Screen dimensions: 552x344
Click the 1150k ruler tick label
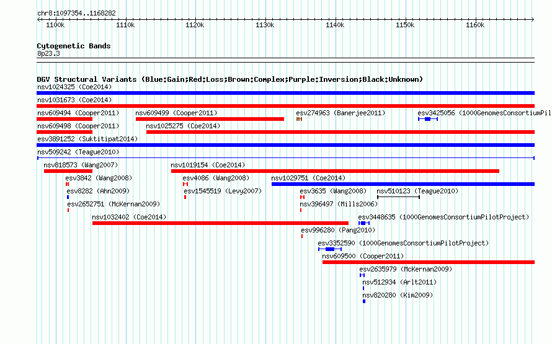(405, 25)
